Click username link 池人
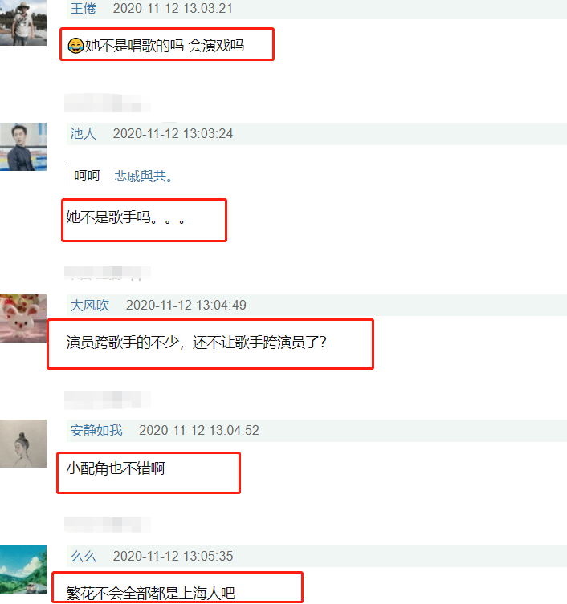Image resolution: width=567 pixels, height=604 pixels. 84,134
